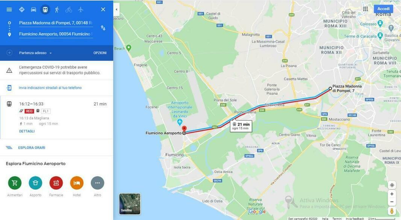Swap origin and destination arrows
The image size is (401, 220).
click(103, 28)
